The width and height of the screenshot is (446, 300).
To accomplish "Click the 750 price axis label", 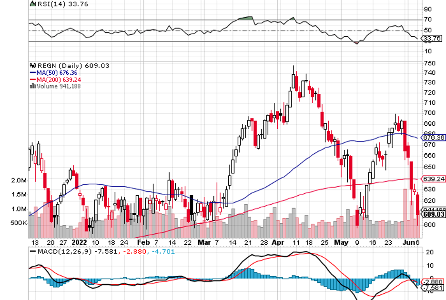I will coord(429,63).
